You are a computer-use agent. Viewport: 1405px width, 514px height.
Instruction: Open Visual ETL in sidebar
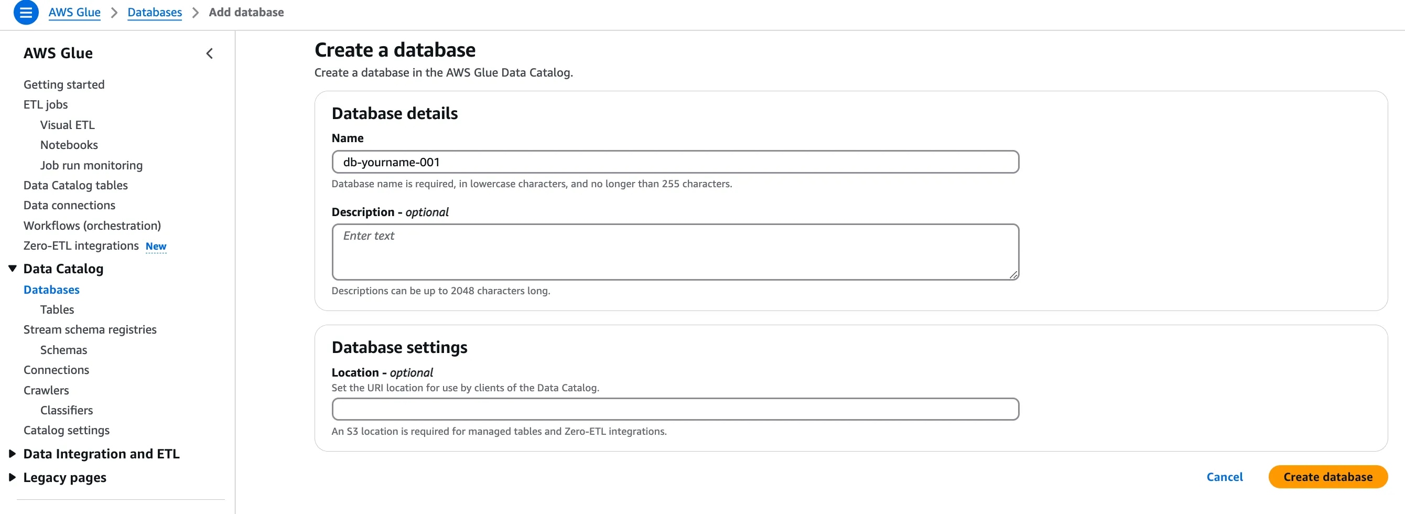[67, 125]
